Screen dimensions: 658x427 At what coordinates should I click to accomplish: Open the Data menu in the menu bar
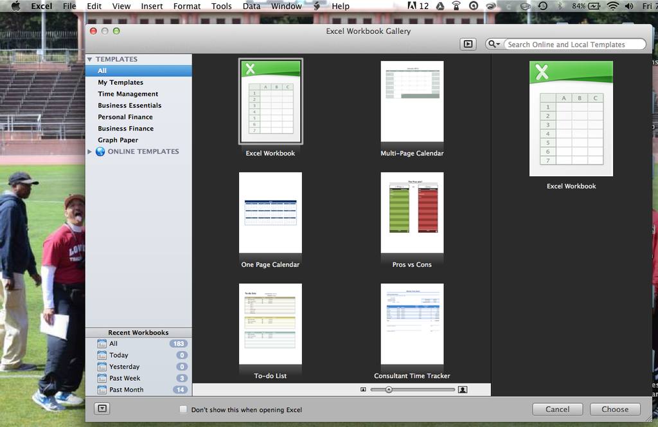(251, 6)
